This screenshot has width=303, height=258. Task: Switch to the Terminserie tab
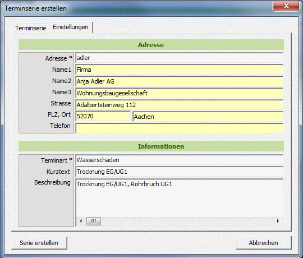tap(31, 28)
